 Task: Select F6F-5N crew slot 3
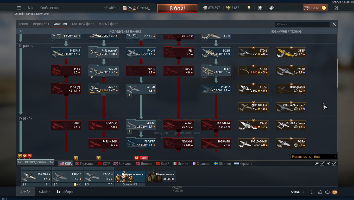99,176
